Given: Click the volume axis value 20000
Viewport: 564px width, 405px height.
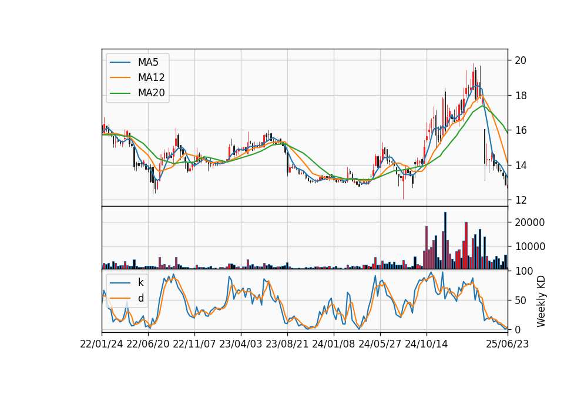Looking at the screenshot, I should 530,222.
